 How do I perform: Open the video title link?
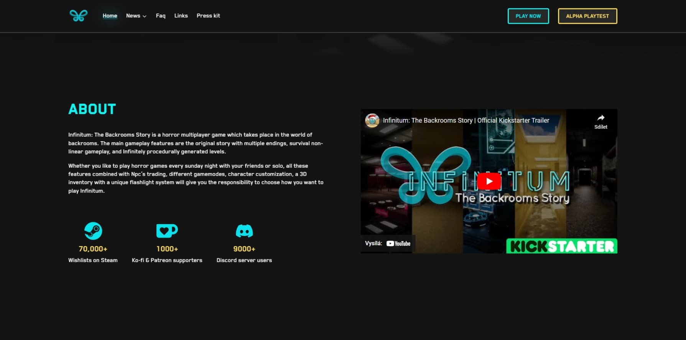coord(466,120)
